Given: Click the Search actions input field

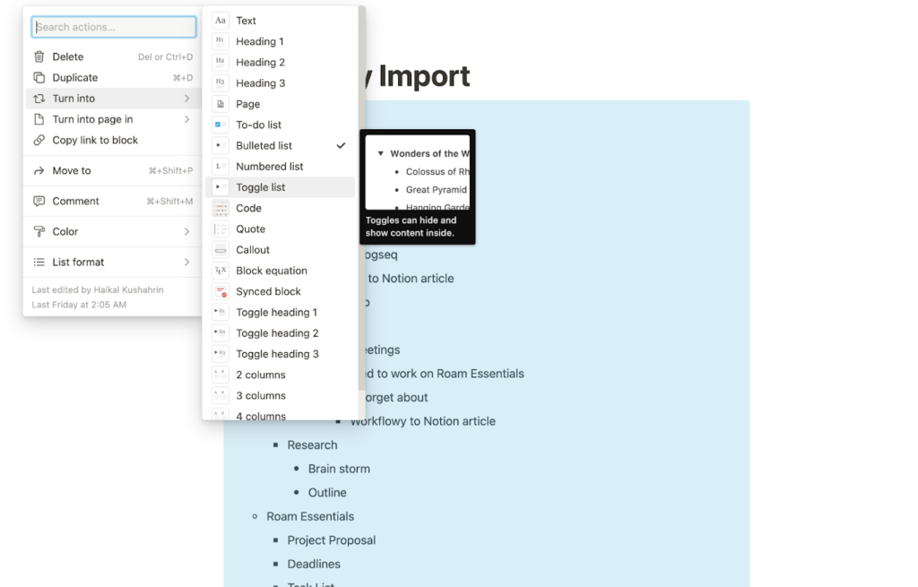Looking at the screenshot, I should pos(114,27).
